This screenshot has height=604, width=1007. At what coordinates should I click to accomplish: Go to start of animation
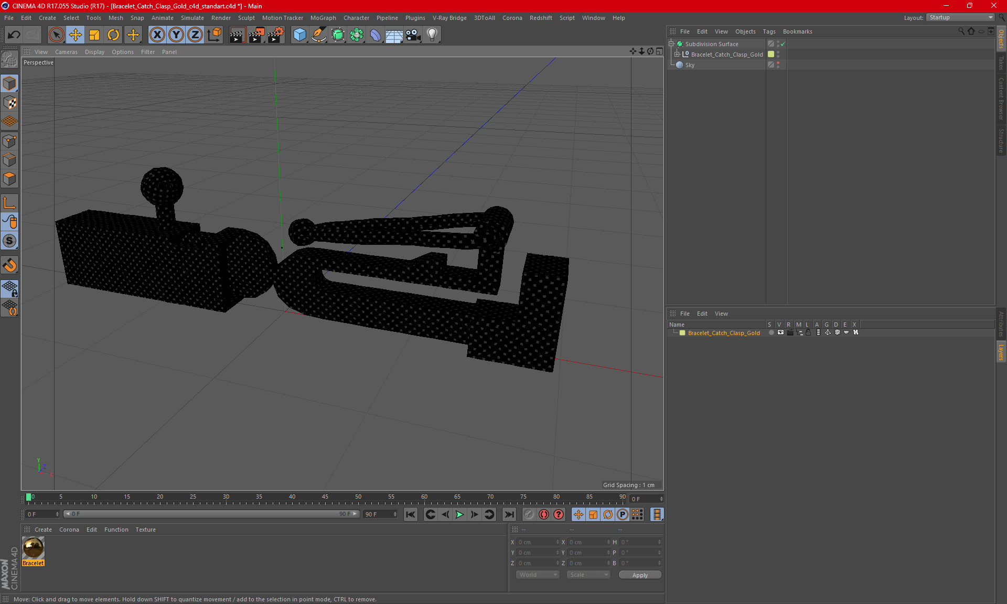pos(410,514)
